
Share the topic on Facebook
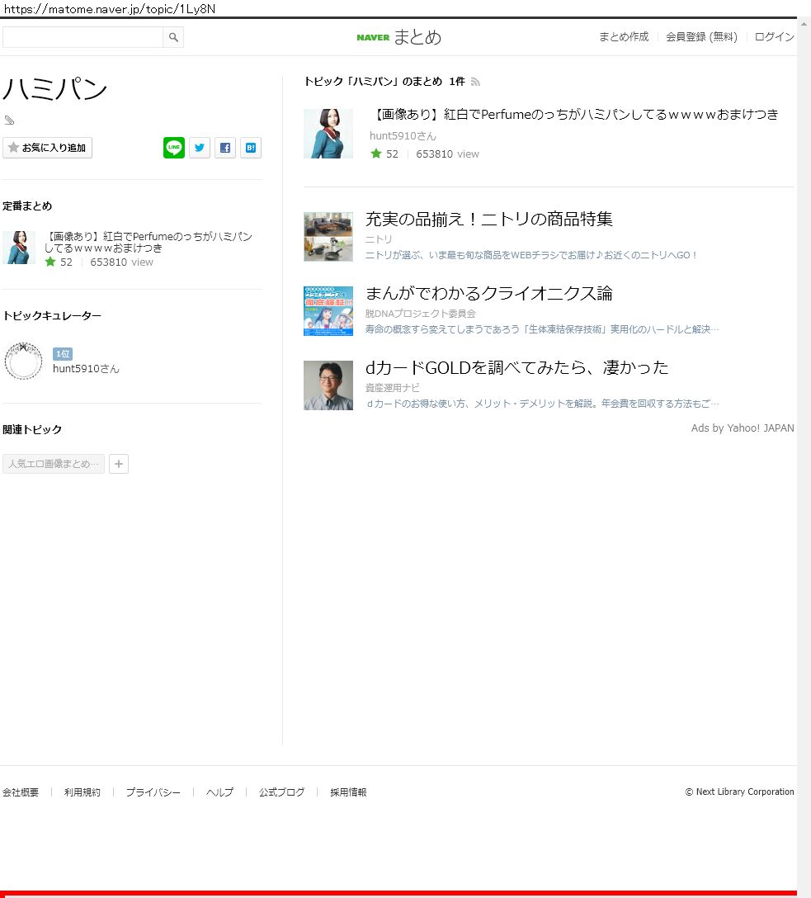(x=225, y=148)
